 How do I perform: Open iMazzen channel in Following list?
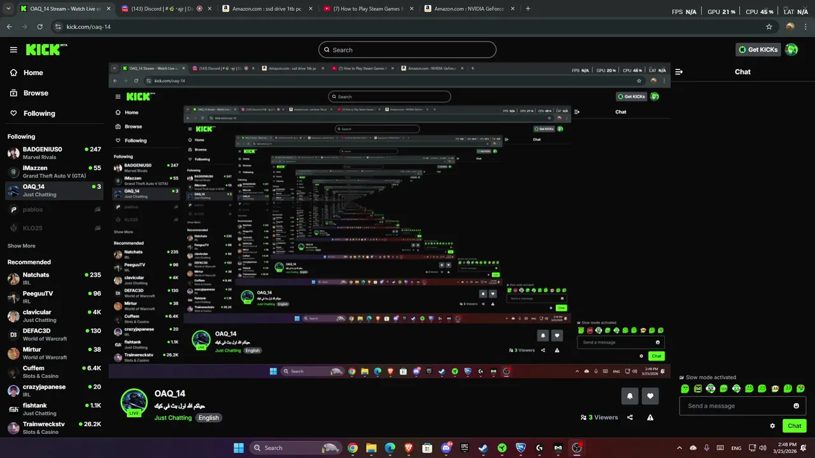click(x=54, y=172)
